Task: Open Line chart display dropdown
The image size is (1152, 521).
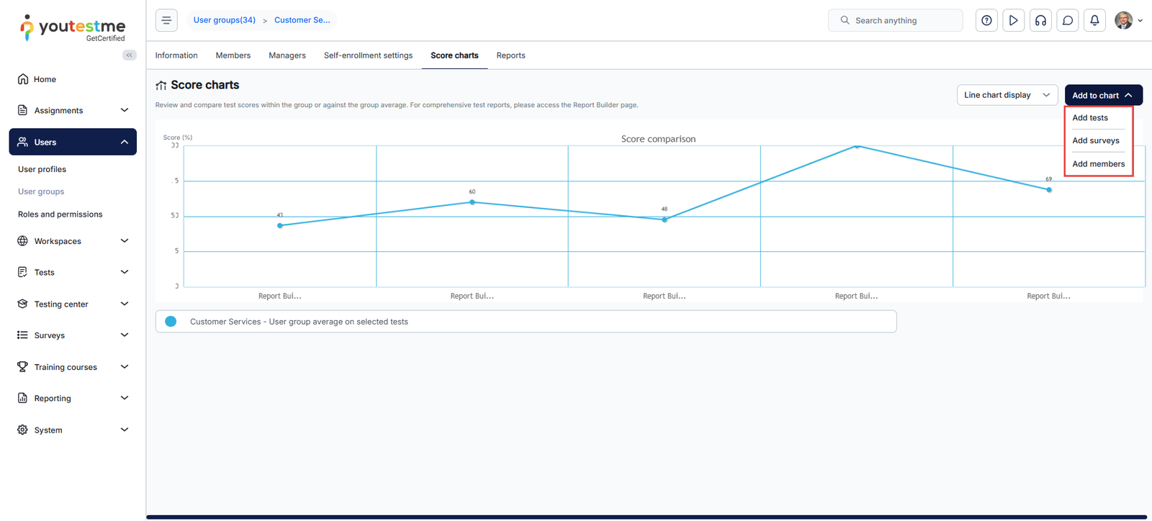Action: [x=1007, y=95]
